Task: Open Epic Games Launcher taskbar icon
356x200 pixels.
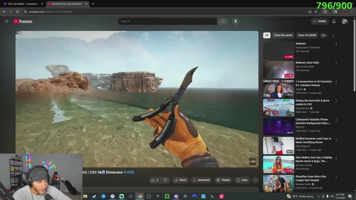Action: [x=158, y=196]
